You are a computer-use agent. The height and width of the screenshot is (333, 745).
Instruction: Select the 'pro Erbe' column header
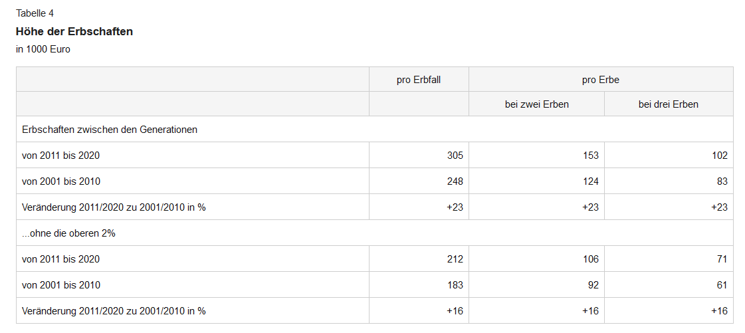pos(600,80)
